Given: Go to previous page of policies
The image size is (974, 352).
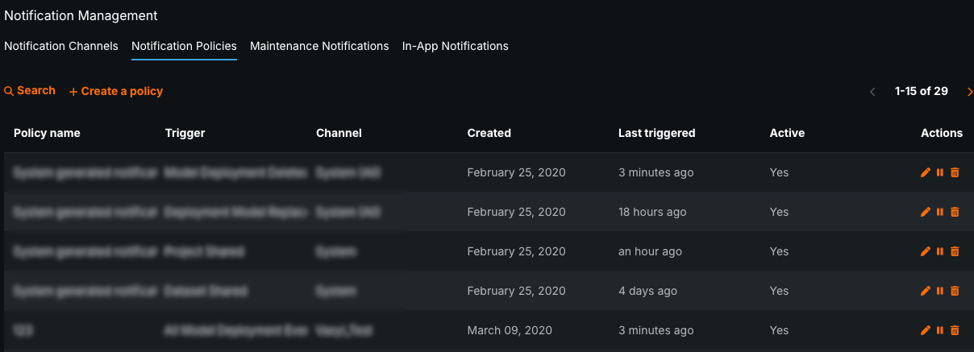Looking at the screenshot, I should [872, 92].
